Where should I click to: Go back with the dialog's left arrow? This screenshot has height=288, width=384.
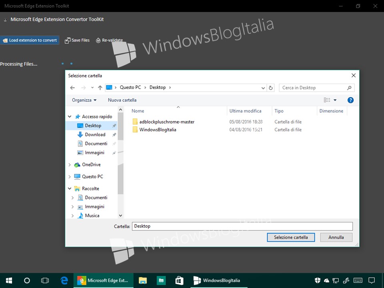(72, 88)
